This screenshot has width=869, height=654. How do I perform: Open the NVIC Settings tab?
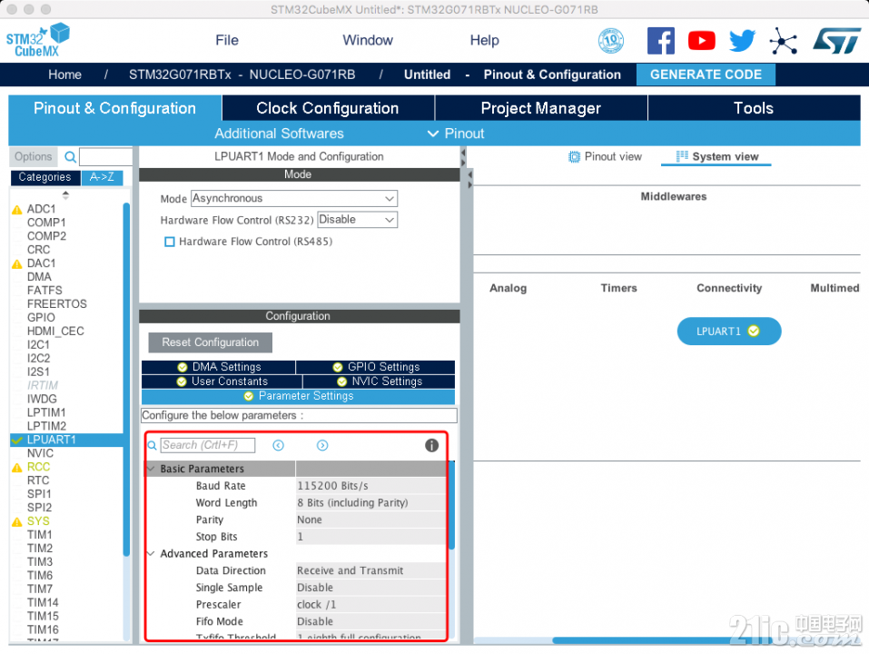pos(379,381)
